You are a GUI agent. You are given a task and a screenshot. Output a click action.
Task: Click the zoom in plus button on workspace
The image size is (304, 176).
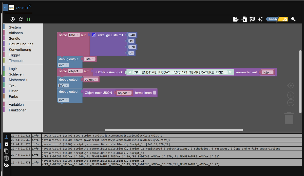click(291, 95)
